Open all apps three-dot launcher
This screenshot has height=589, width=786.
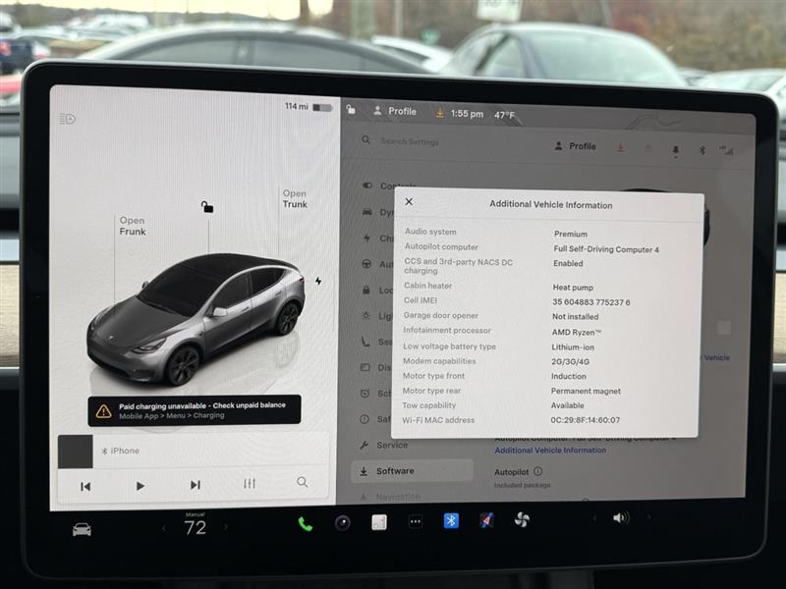(x=416, y=521)
